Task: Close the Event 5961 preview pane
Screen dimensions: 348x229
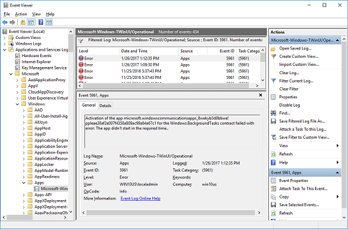Action: (x=261, y=95)
